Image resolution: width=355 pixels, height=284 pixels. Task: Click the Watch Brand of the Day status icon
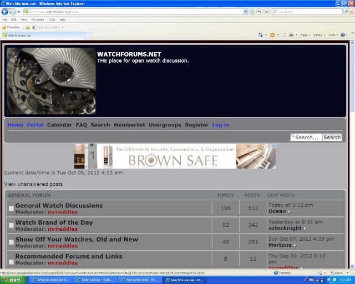click(x=11, y=225)
